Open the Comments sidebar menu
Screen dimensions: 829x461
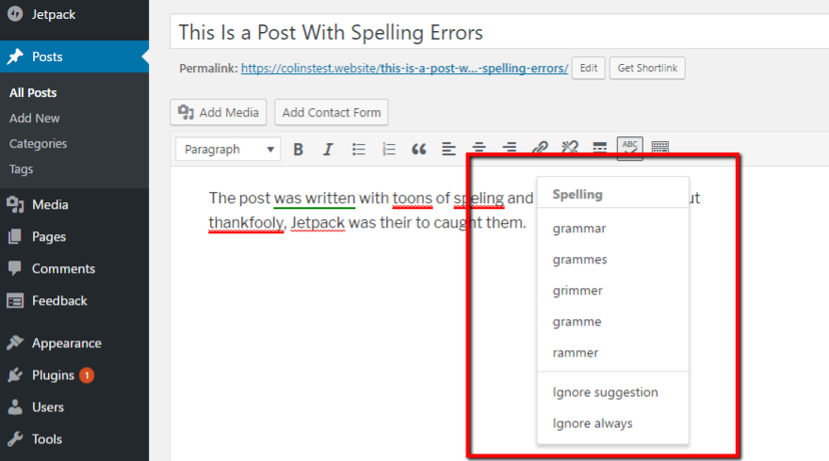[x=74, y=268]
